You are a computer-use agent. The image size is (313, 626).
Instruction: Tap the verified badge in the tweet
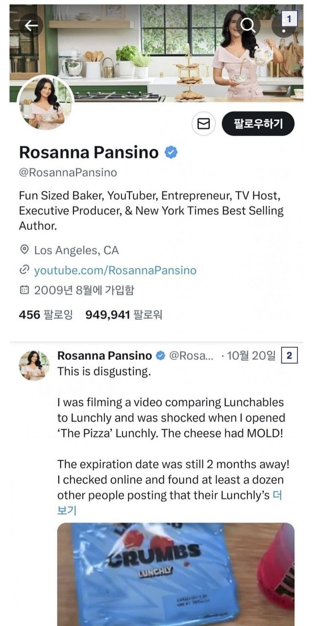click(160, 356)
